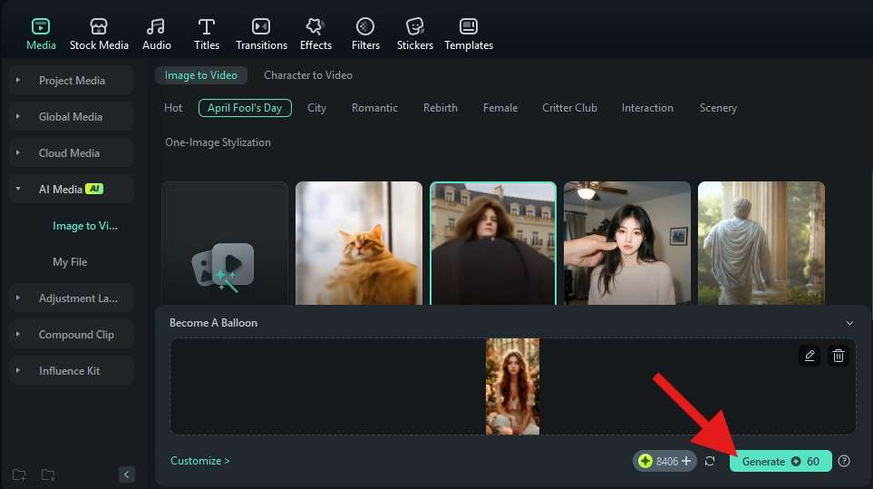Select the marble statue template thumbnail
This screenshot has height=489, width=873.
click(761, 243)
